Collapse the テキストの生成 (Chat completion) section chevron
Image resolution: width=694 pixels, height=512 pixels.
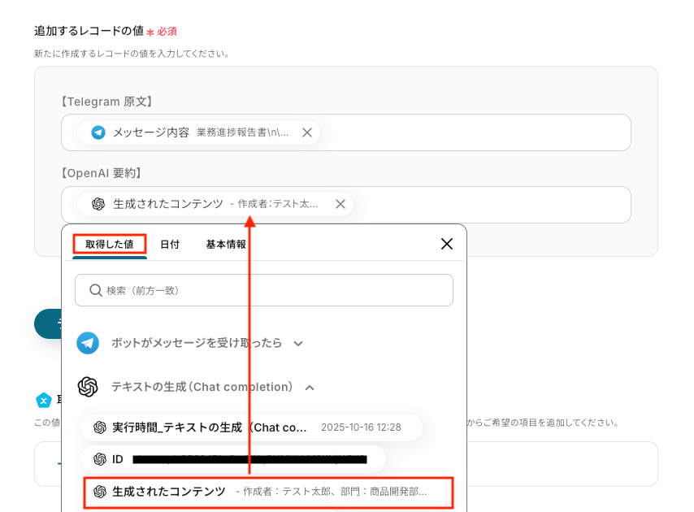[310, 388]
